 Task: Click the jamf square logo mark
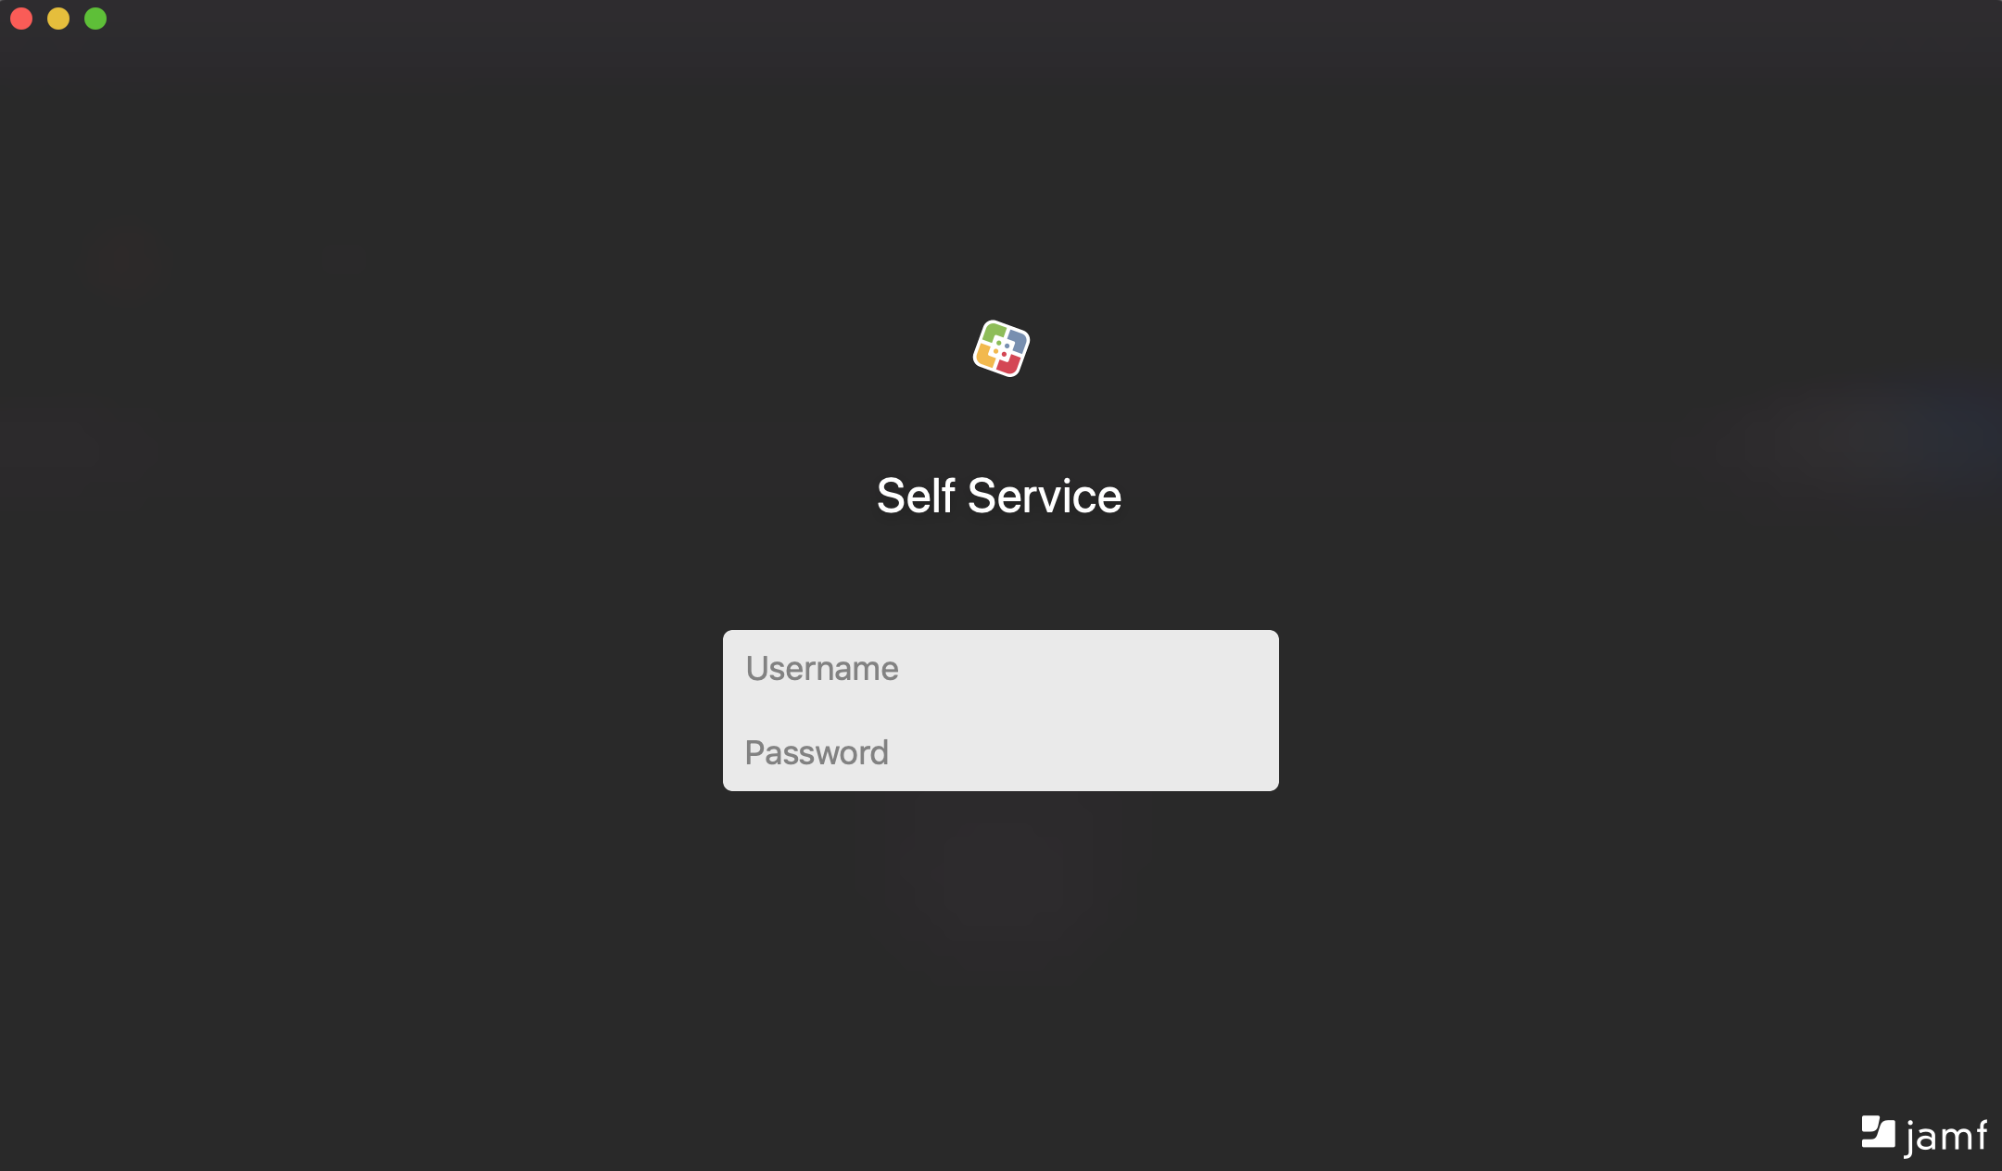pyautogui.click(x=1878, y=1132)
